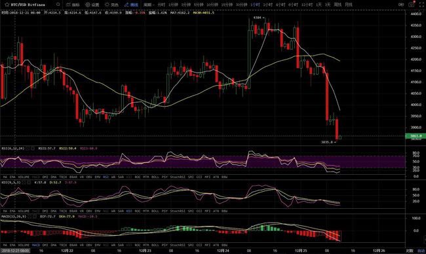Open the settings gear in toolbar

(x=88, y=5)
